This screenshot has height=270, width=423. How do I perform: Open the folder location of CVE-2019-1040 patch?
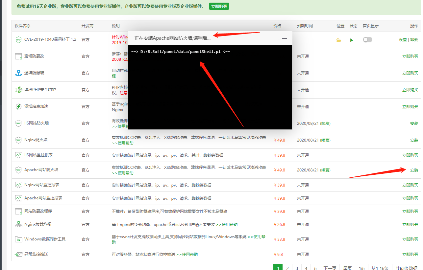pos(339,40)
